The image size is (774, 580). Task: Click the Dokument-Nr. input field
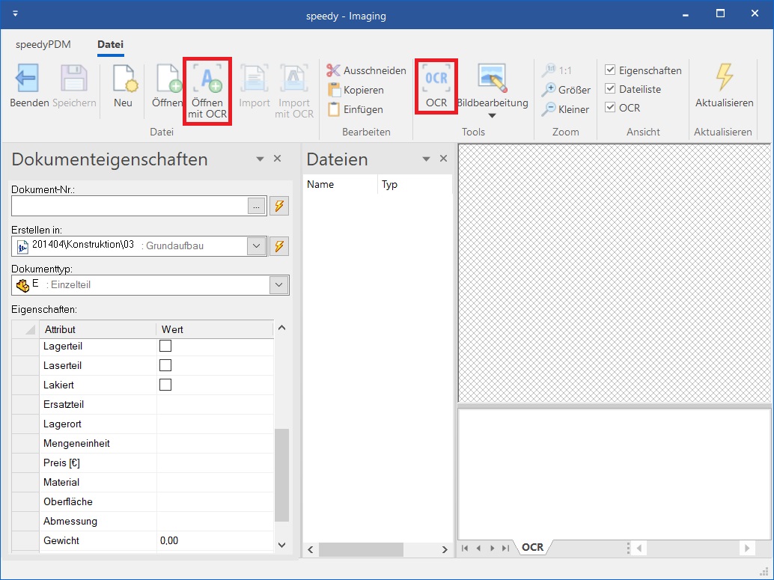click(129, 207)
